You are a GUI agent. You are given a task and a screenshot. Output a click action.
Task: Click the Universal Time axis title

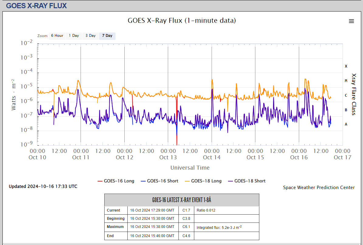[x=190, y=167]
